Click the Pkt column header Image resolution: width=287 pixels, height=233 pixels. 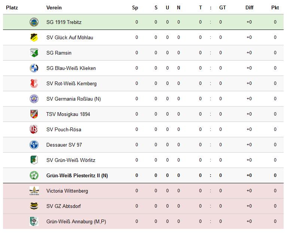275,7
